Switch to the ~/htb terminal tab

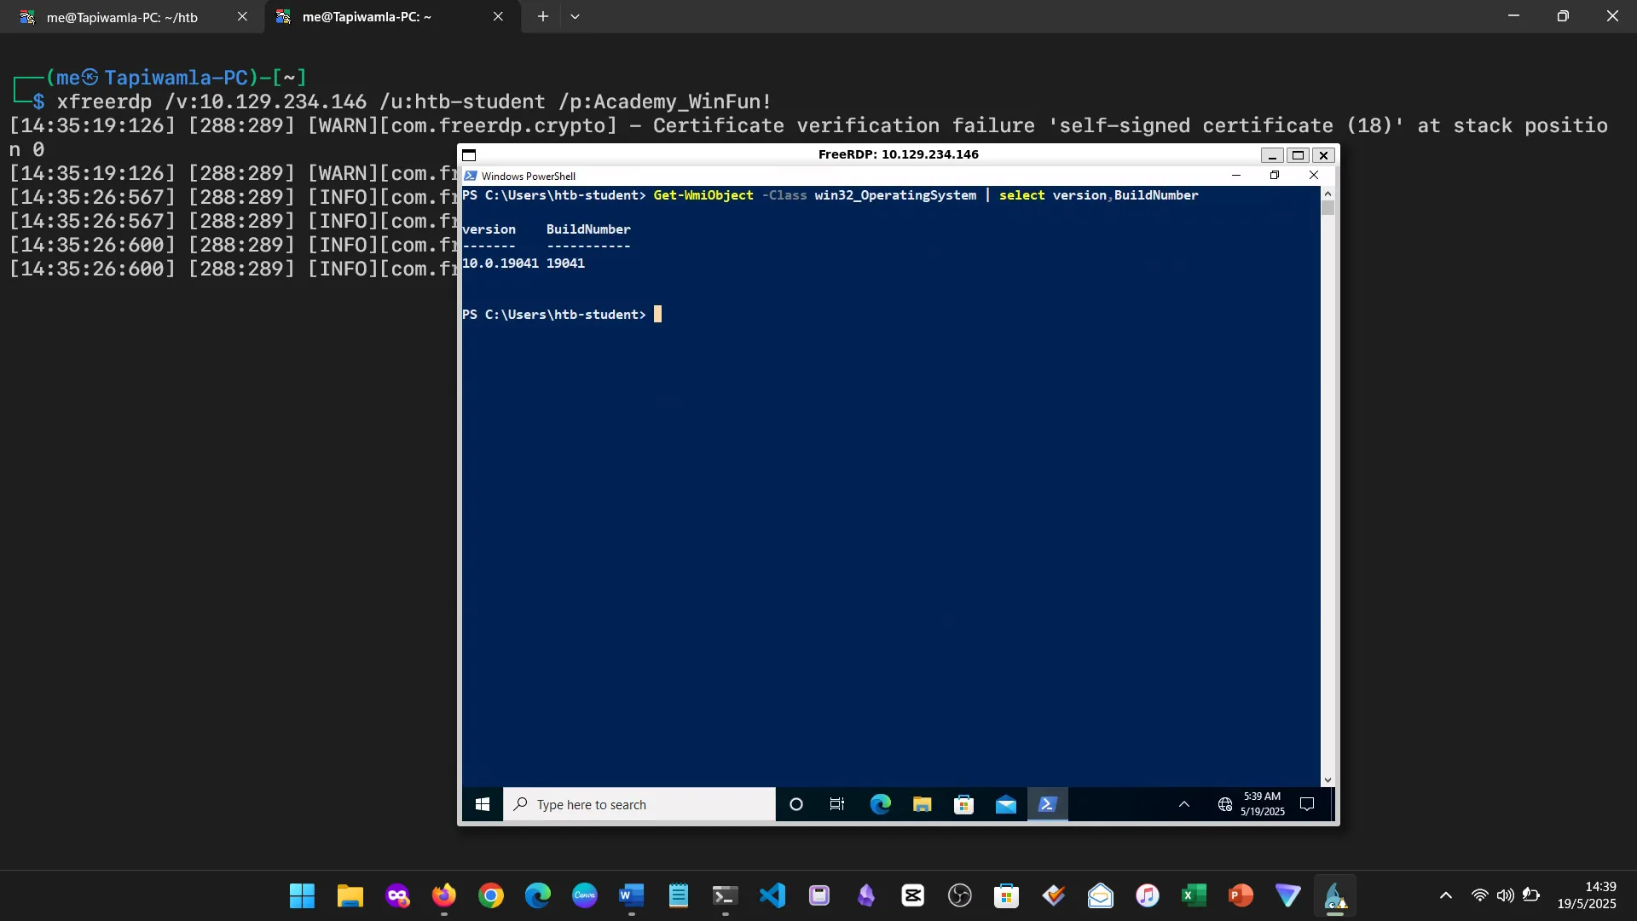click(122, 17)
